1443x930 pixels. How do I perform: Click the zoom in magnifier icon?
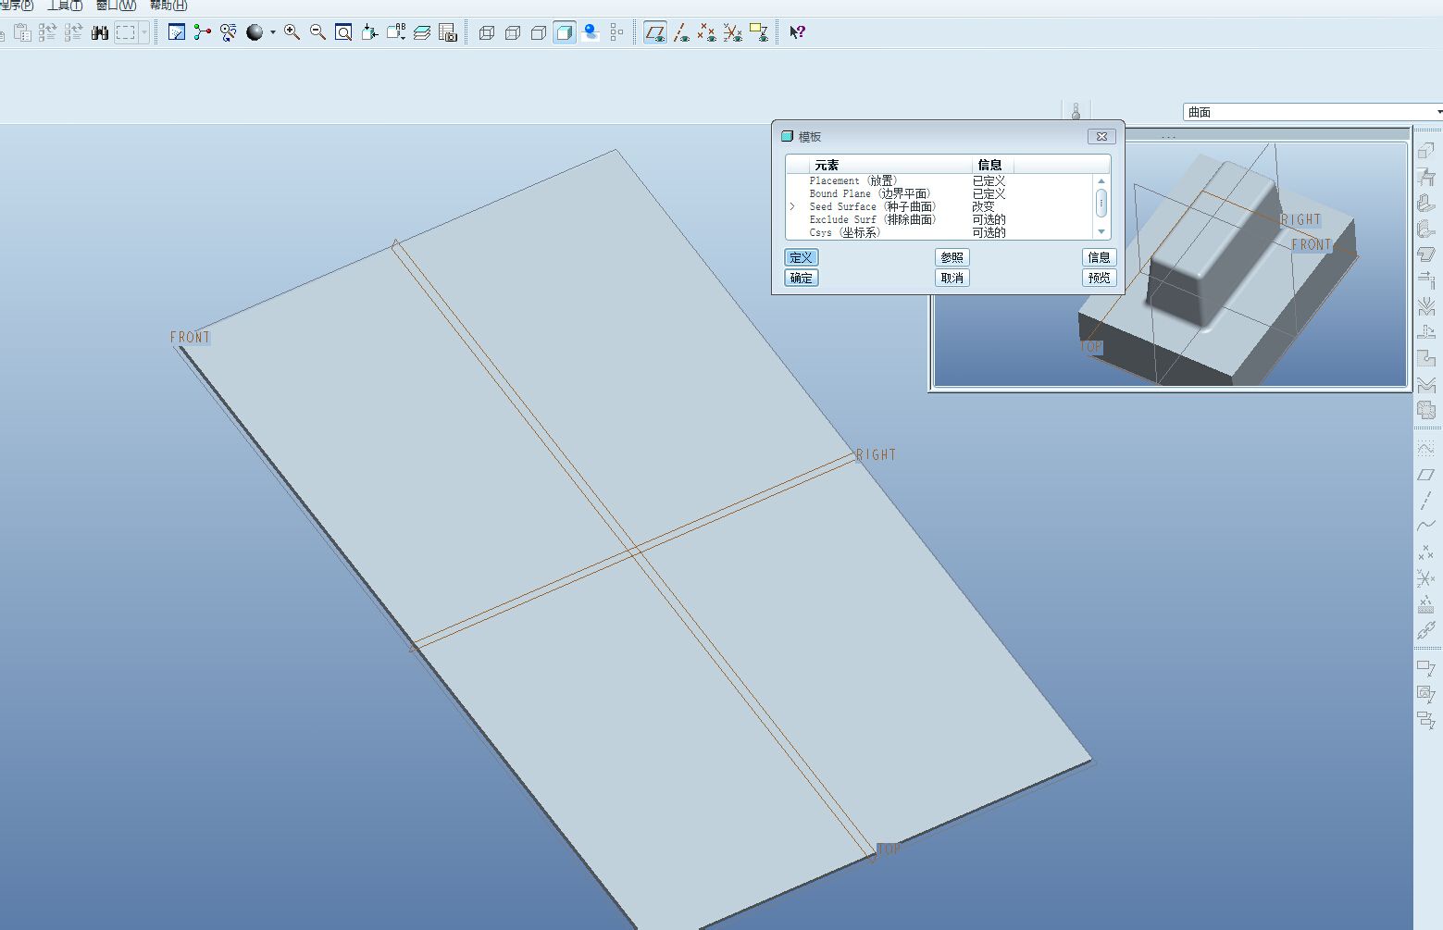click(x=292, y=32)
